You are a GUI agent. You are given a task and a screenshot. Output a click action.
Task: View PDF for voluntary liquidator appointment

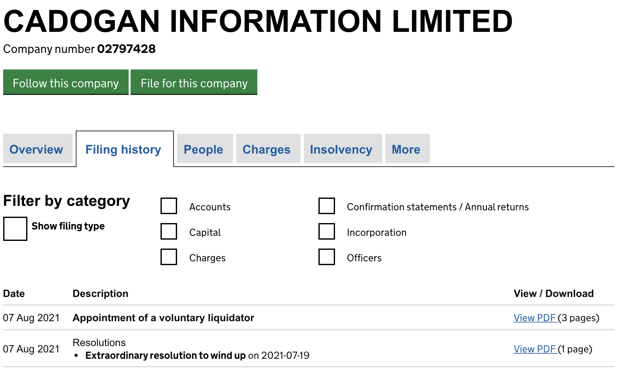[x=535, y=318]
